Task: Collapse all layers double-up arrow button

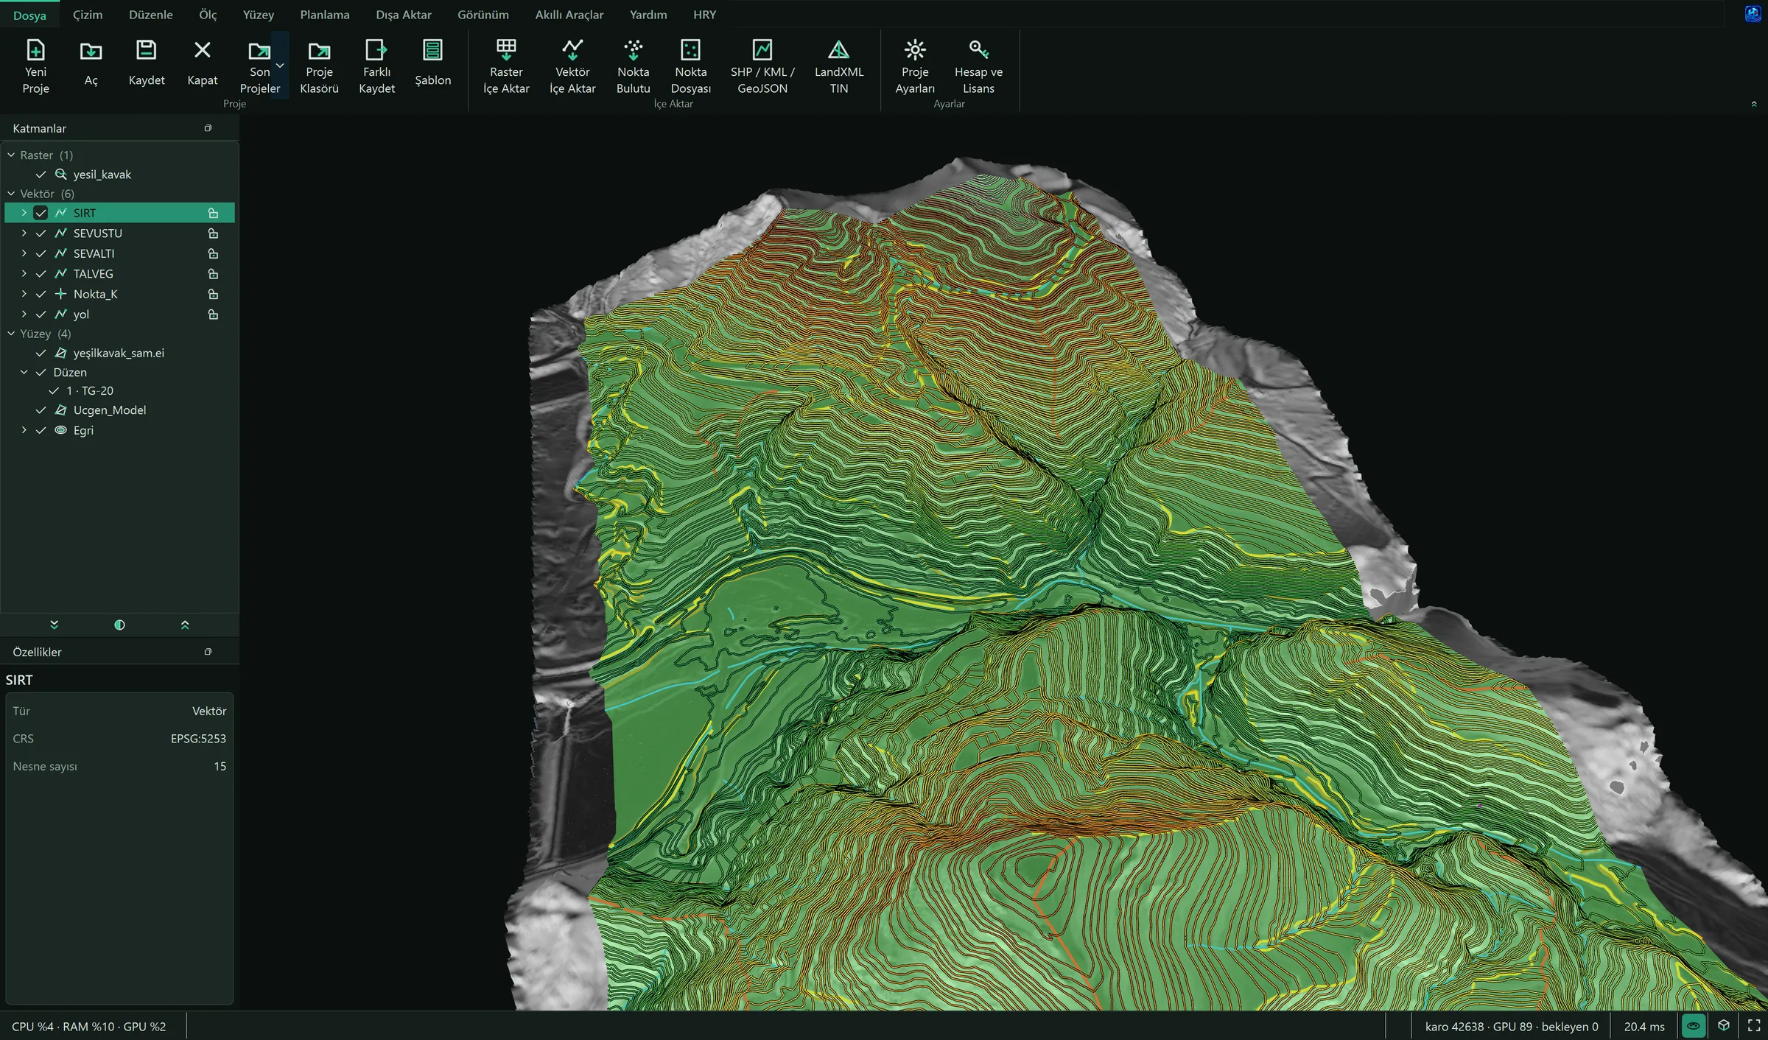Action: [x=185, y=625]
